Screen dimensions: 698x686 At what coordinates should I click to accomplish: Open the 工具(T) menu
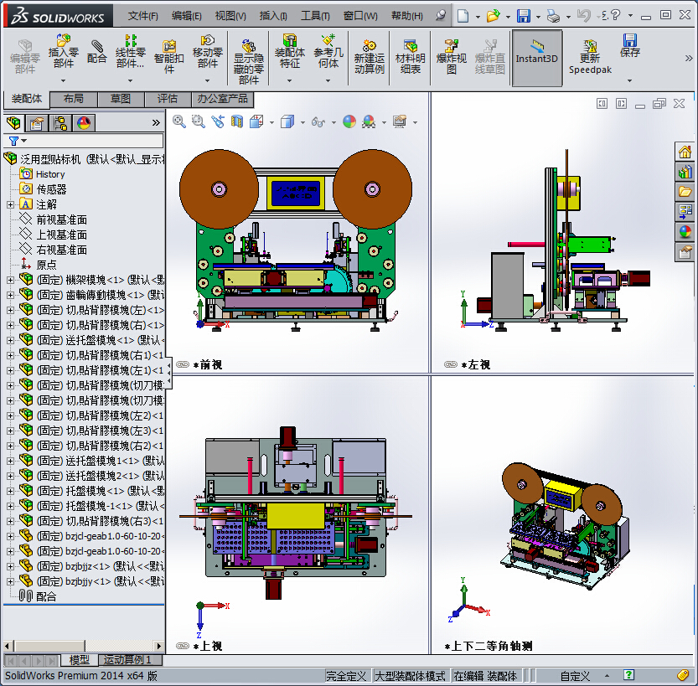[315, 16]
